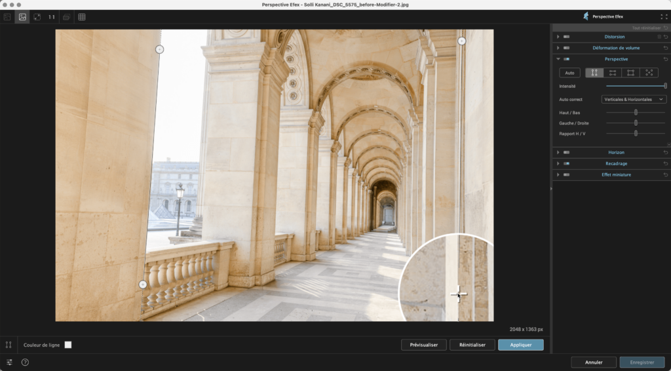Viewport: 671px width, 371px height.
Task: Reset the Déformation de volume section
Action: coord(666,48)
